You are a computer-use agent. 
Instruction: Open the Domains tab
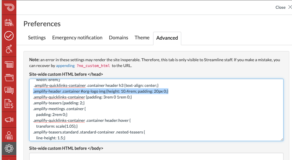(x=118, y=38)
